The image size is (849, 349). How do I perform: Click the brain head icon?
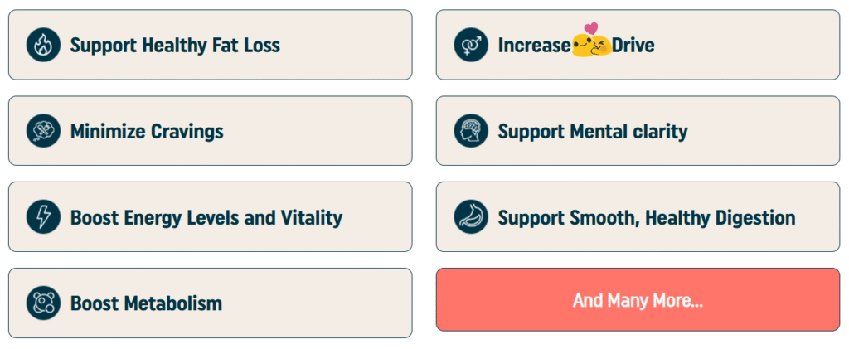pyautogui.click(x=471, y=131)
